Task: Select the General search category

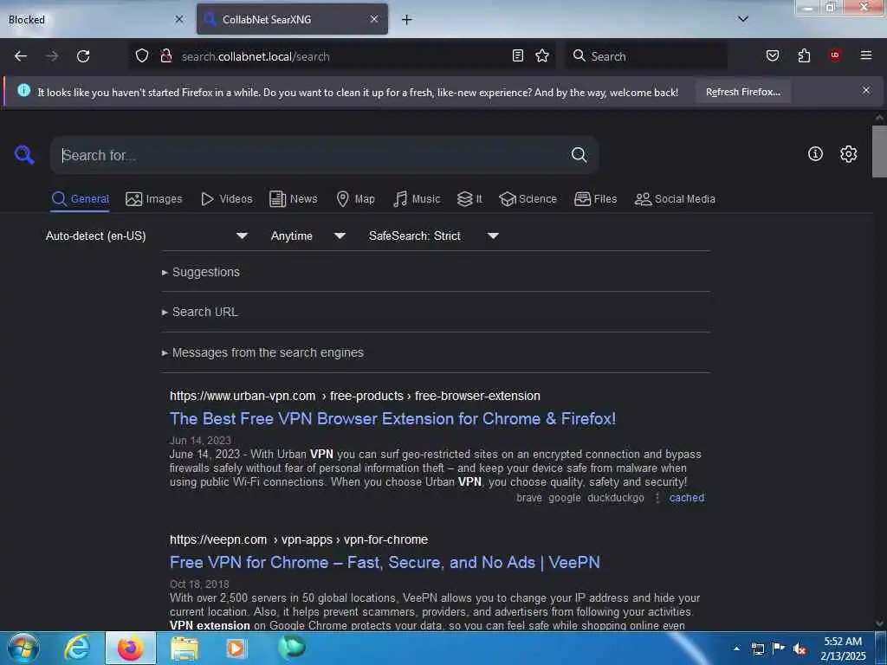Action: coord(80,199)
